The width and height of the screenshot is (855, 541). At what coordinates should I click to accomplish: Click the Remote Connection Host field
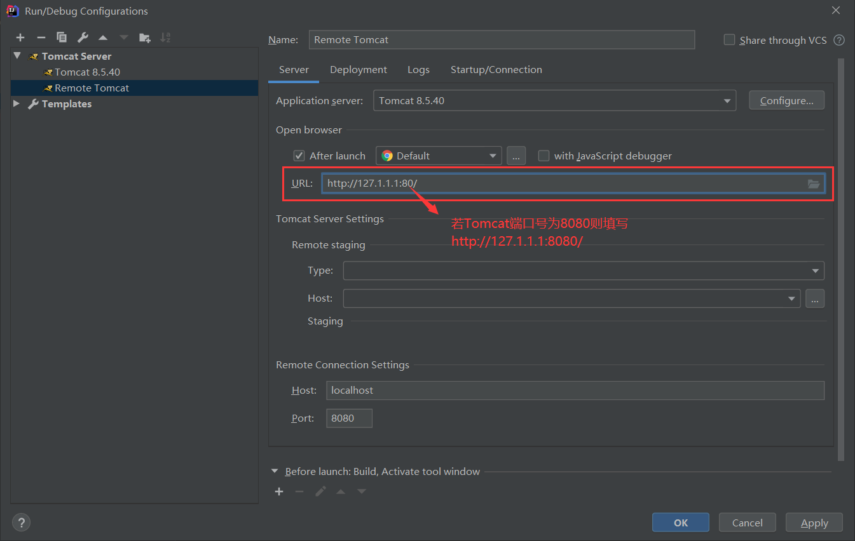point(575,391)
